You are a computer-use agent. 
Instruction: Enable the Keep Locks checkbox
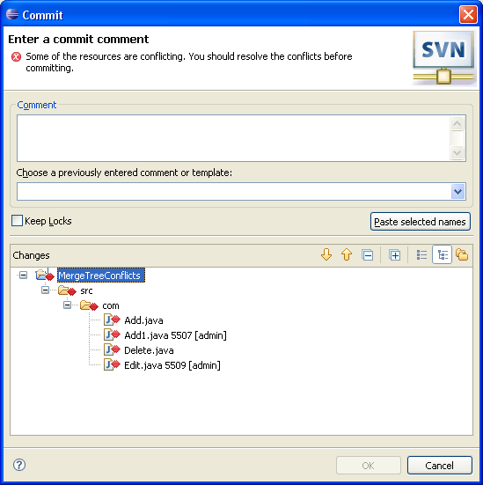click(x=17, y=221)
